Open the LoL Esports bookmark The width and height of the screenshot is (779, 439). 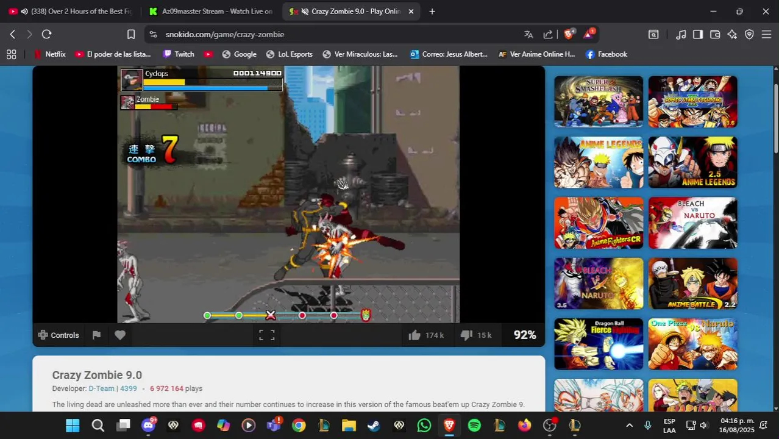pyautogui.click(x=289, y=54)
